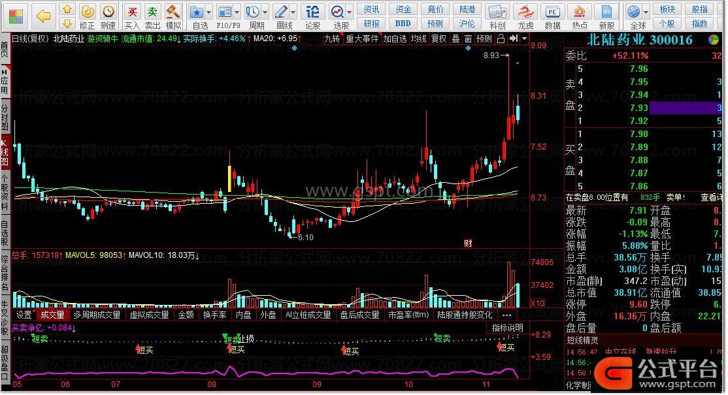Click the 资讯 news button
The height and width of the screenshot is (395, 728).
(x=371, y=9)
